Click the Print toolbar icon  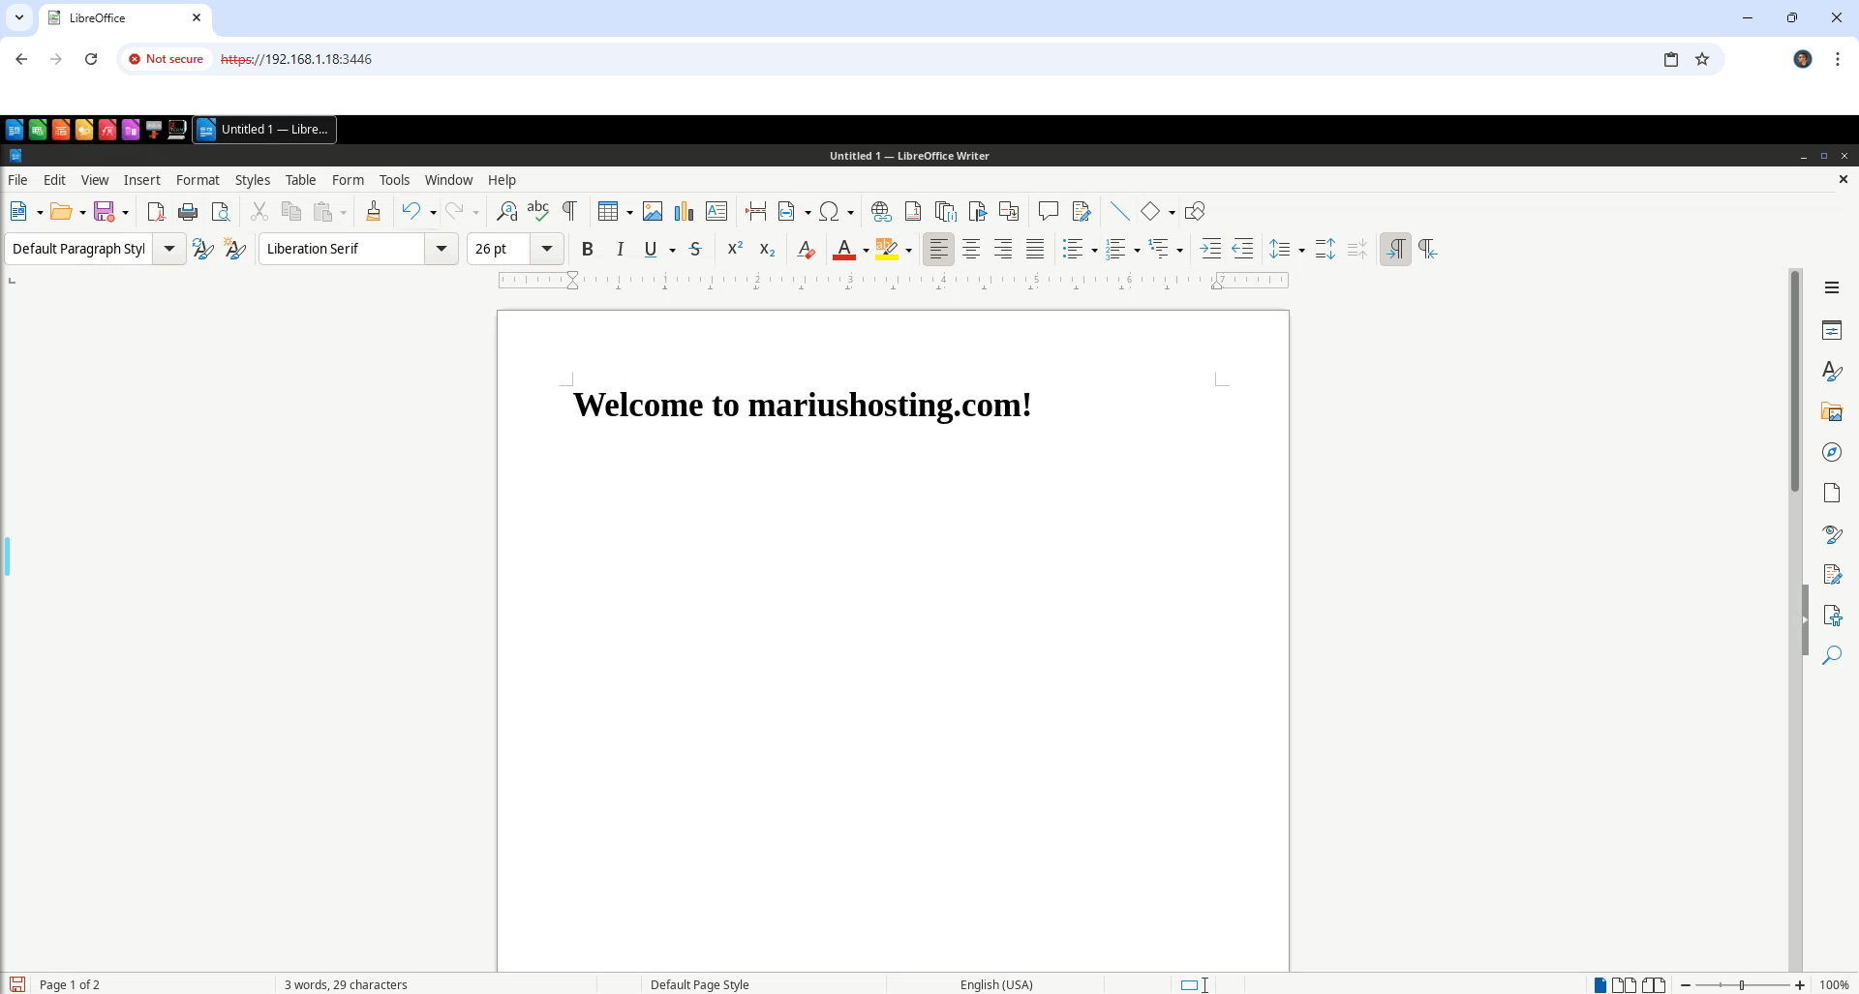188,212
